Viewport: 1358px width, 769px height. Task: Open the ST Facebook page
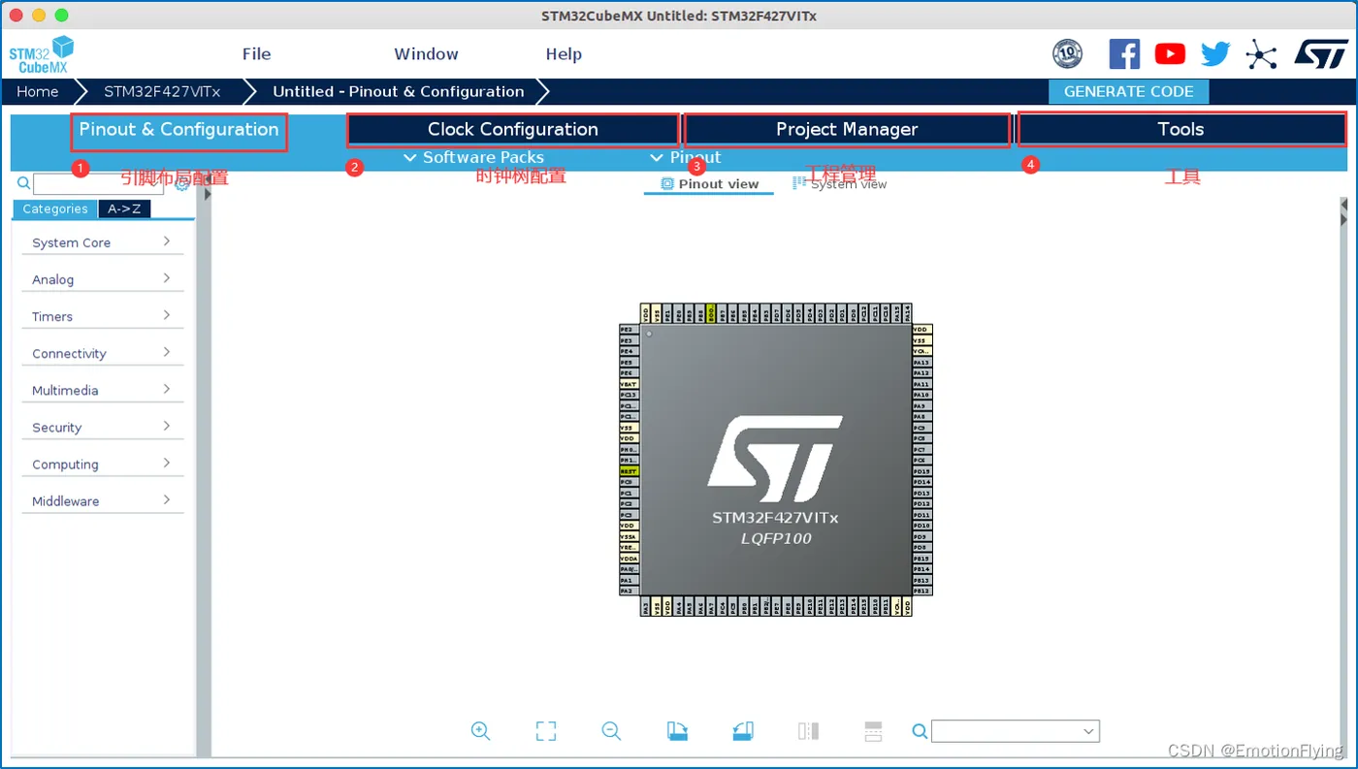1124,54
